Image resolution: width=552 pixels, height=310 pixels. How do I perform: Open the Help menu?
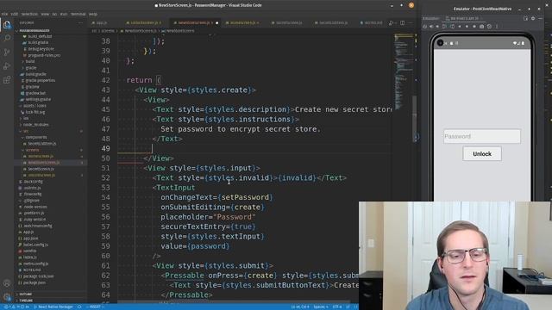click(93, 14)
